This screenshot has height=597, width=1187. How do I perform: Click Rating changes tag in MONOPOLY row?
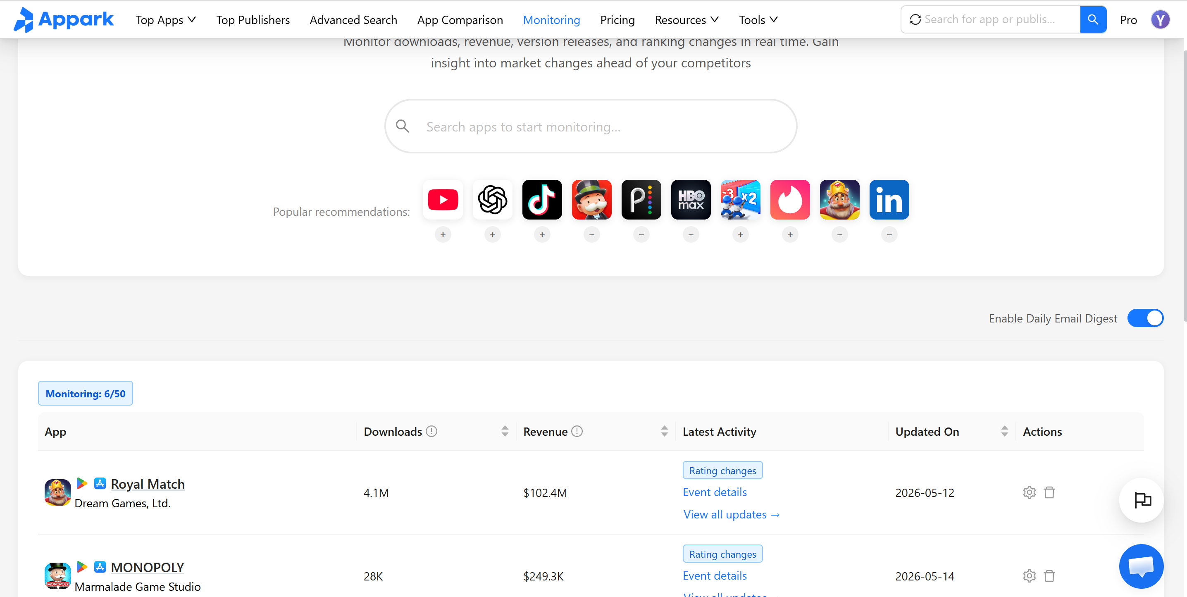coord(722,554)
